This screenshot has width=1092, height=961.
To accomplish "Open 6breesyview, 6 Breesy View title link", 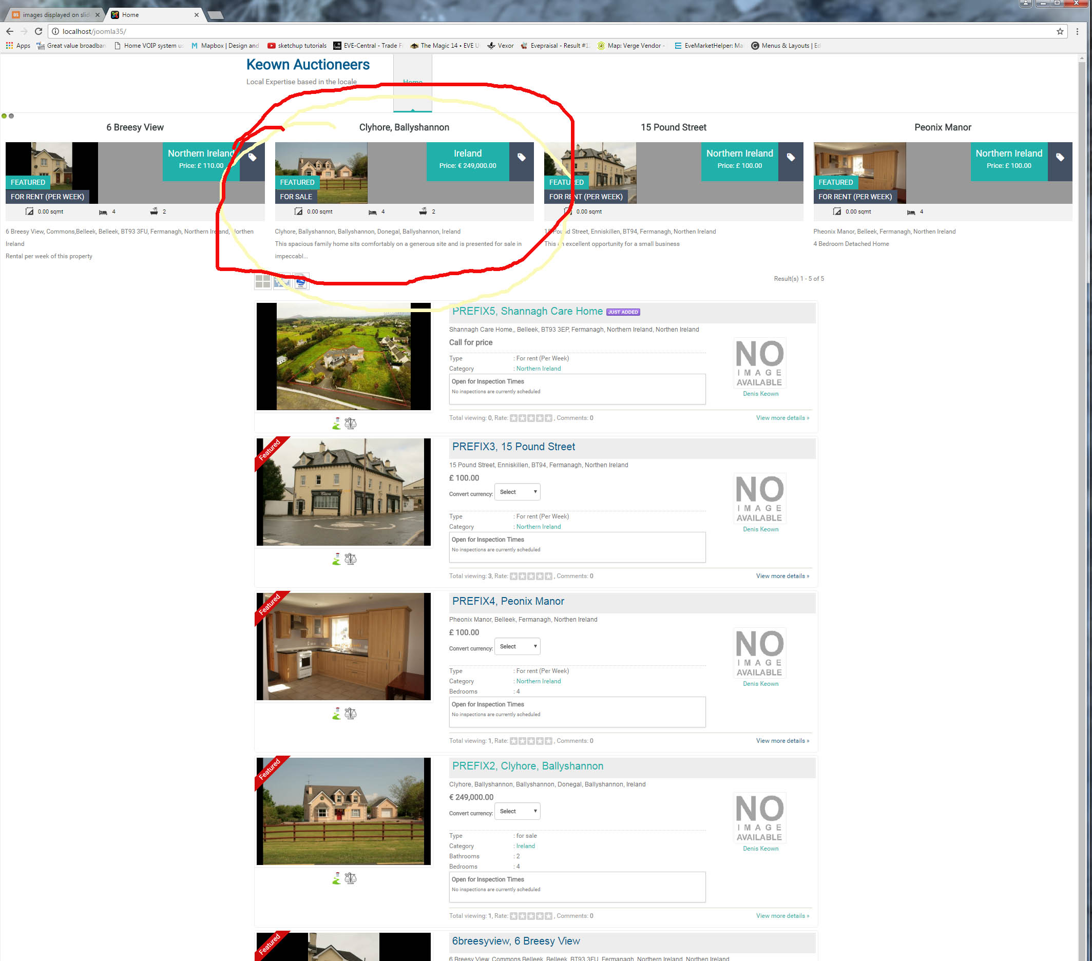I will click(516, 941).
